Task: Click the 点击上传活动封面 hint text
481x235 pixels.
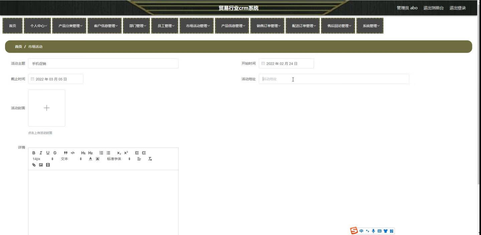Action: [x=40, y=133]
